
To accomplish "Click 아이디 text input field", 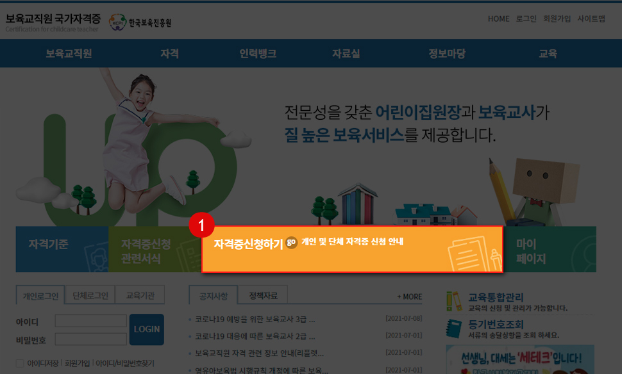I will click(x=90, y=320).
